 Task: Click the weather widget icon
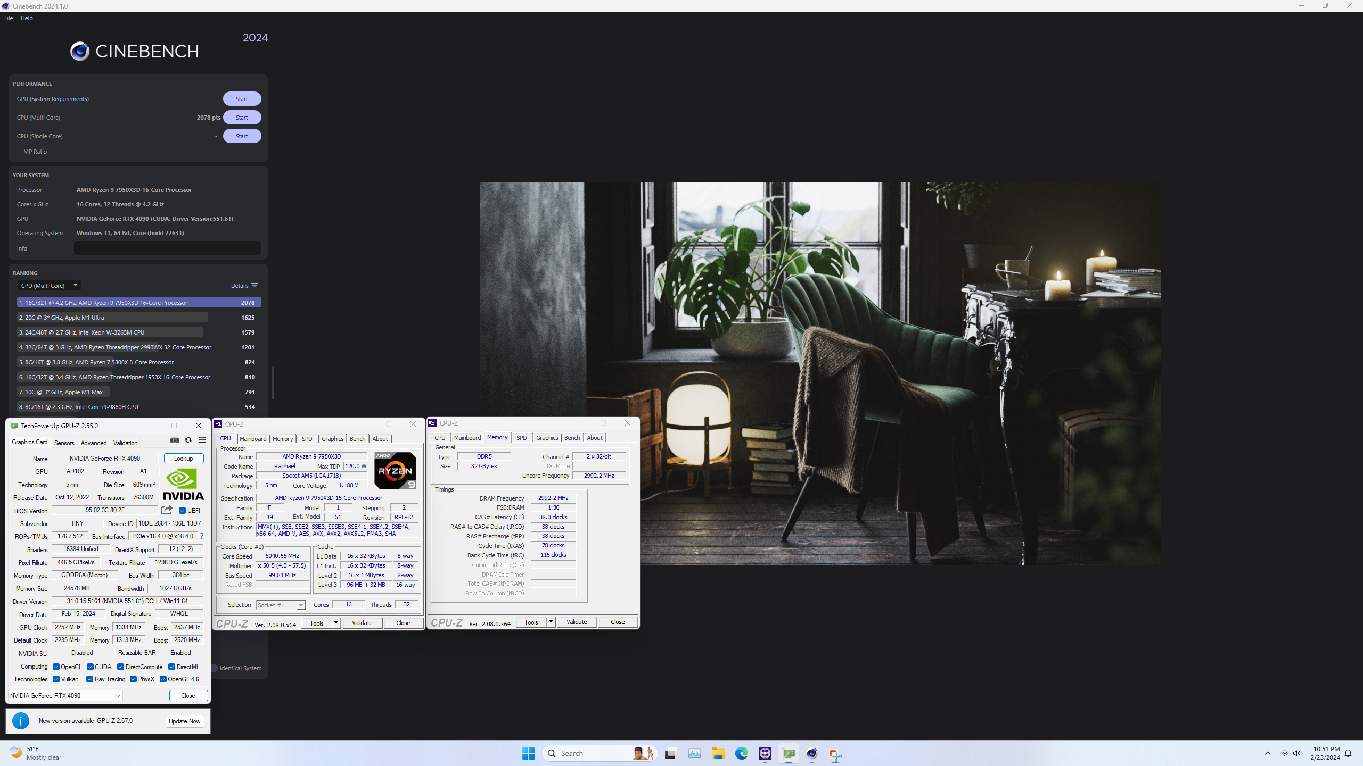coord(16,753)
